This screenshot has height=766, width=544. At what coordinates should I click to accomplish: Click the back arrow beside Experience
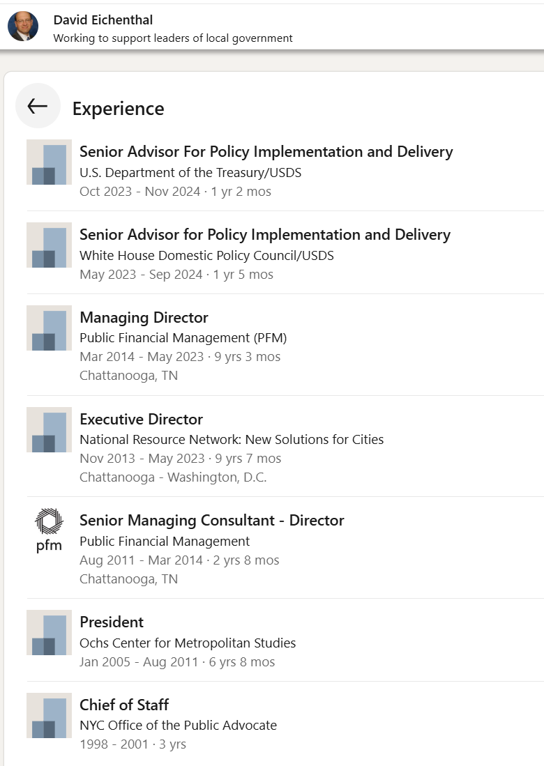(x=38, y=106)
